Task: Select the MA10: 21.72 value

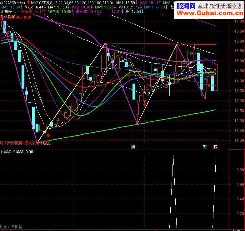Action: pyautogui.click(x=129, y=7)
